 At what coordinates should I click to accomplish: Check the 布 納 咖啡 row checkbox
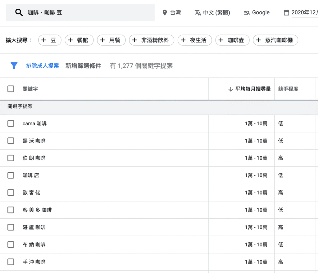(11, 244)
